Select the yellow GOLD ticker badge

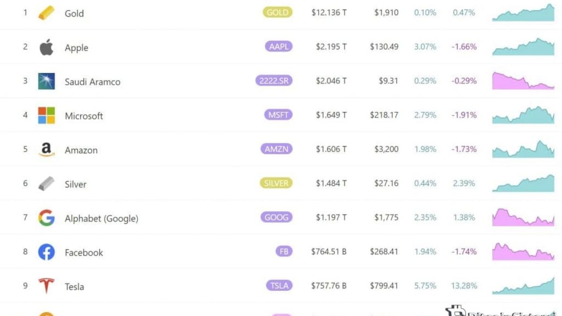click(278, 13)
